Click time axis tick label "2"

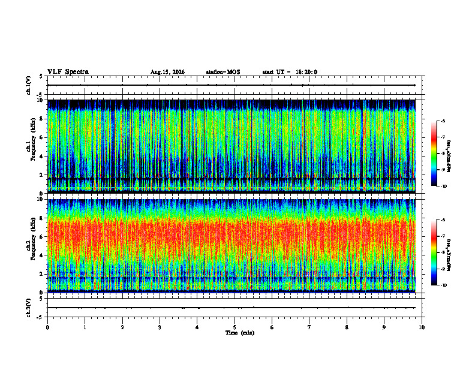(122, 327)
